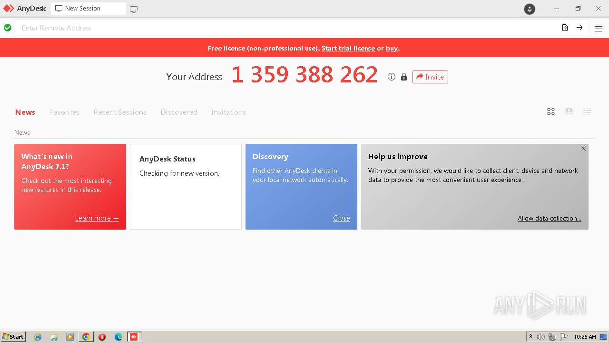The width and height of the screenshot is (609, 343).
Task: Open media player from taskbar
Action: click(x=70, y=337)
